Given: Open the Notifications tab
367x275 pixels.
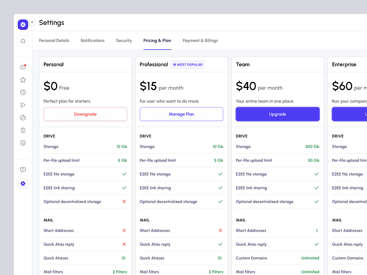Looking at the screenshot, I should point(93,41).
